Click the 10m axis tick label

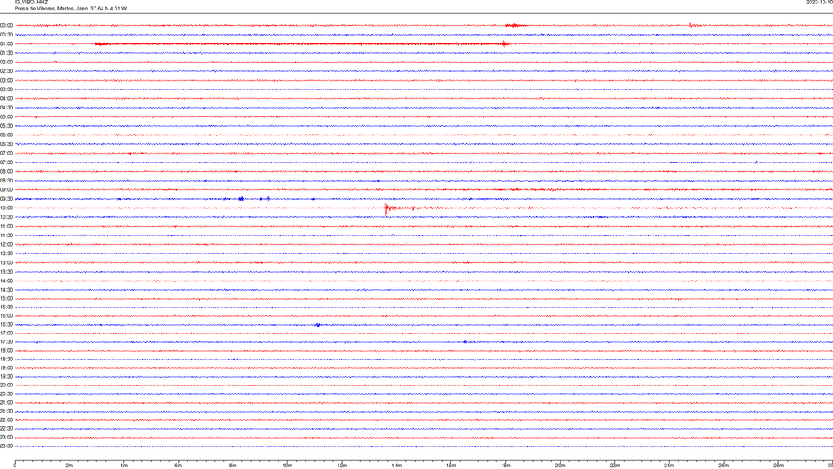287,466
